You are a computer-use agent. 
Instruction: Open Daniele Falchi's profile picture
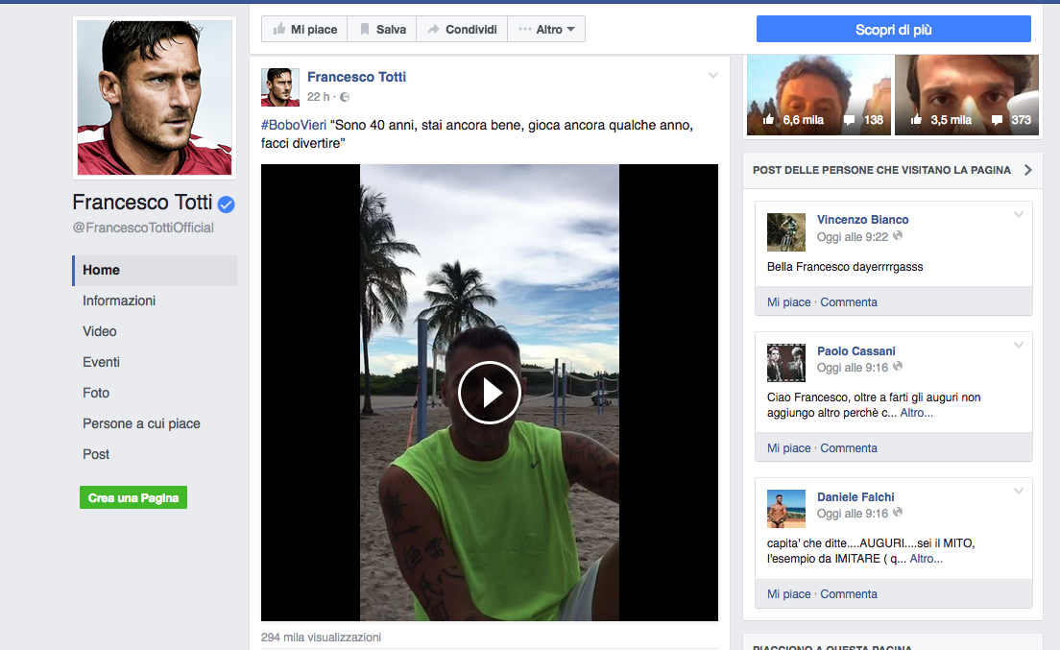(785, 509)
